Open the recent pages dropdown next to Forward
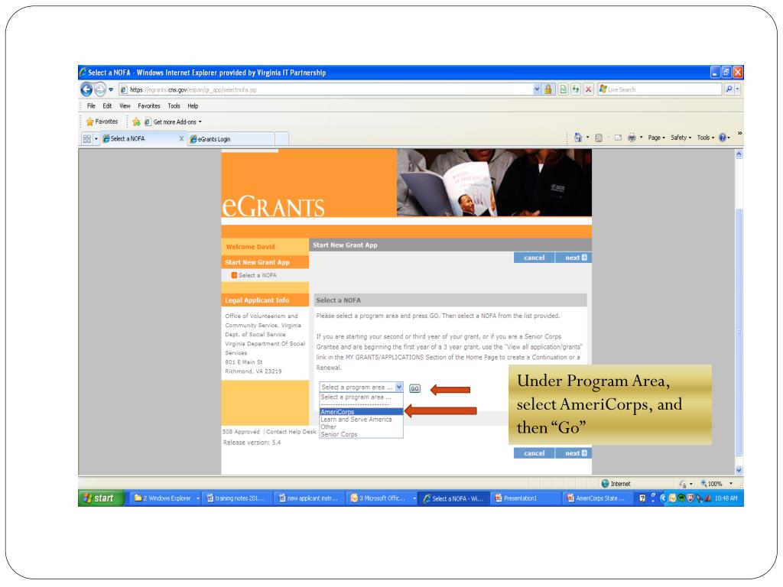783x587 pixels. (x=111, y=90)
